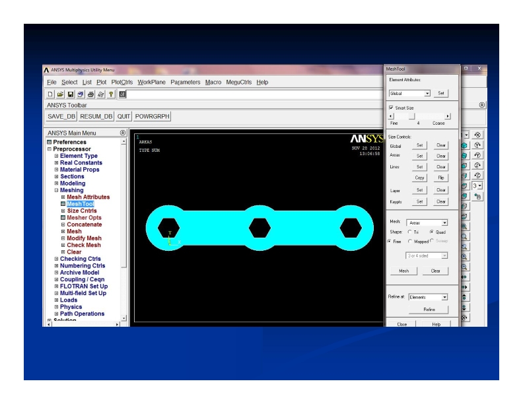This screenshot has height=404, width=523.
Task: Click the New Analysis toolbar icon
Action: (x=50, y=94)
